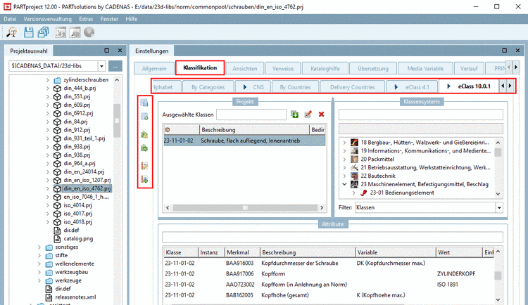The image size is (528, 305).
Task: Switch to the Allgemein tab
Action: [154, 68]
